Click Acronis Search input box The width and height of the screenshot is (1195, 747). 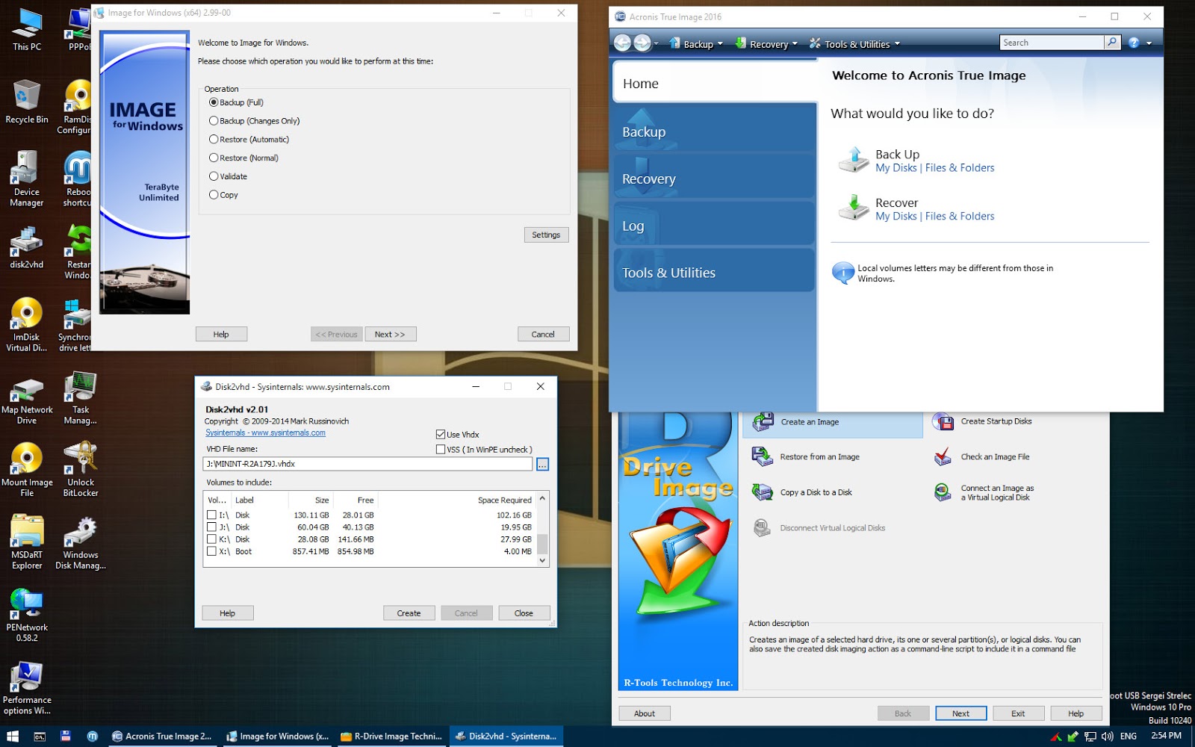[1052, 43]
